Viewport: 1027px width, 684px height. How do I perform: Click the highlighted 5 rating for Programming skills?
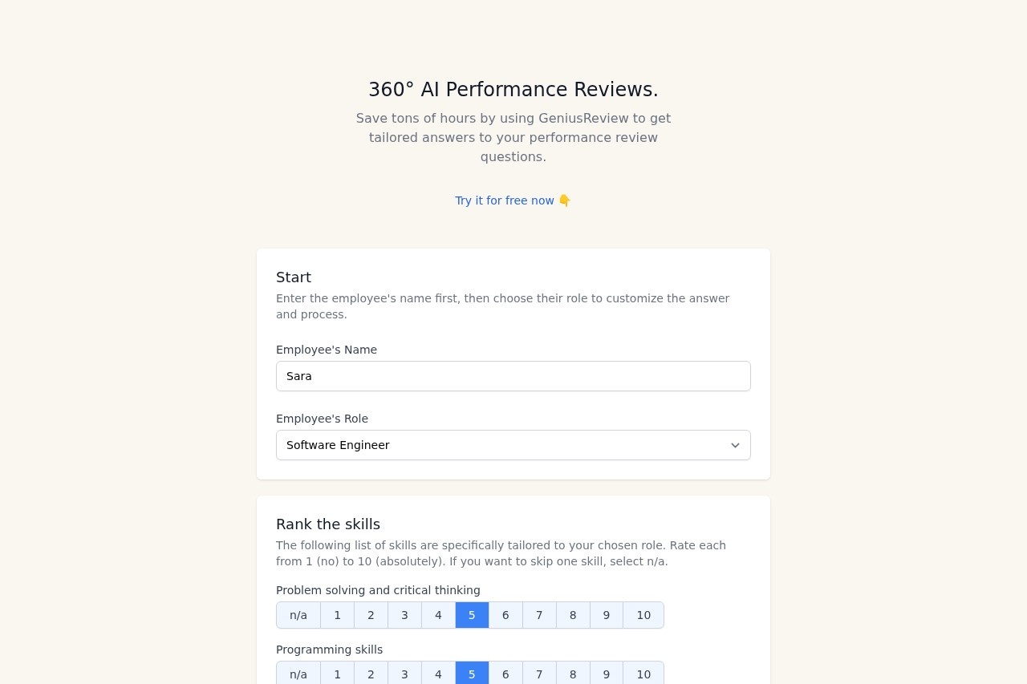point(472,674)
